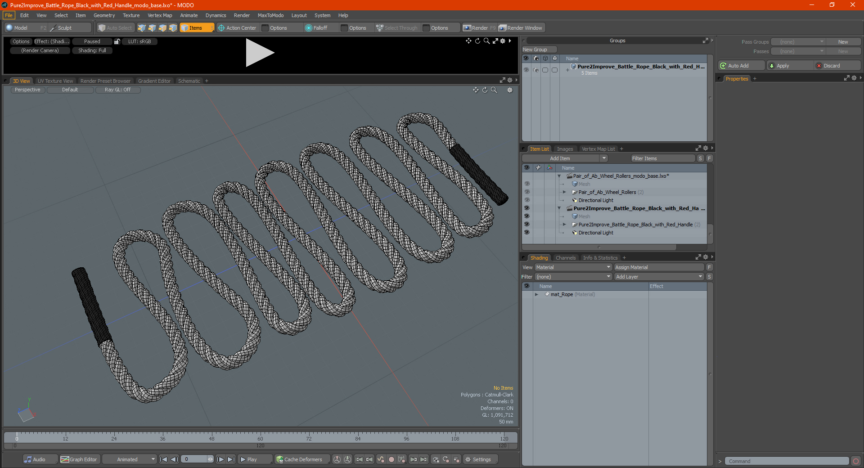
Task: Enable Select Through mode
Action: (x=397, y=28)
